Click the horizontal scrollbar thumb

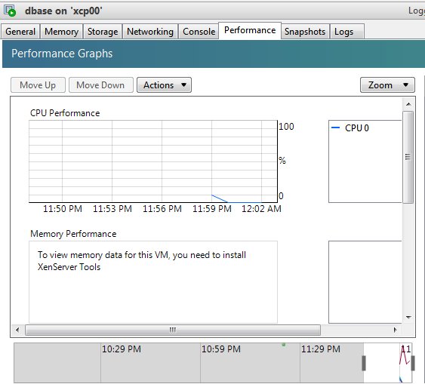[x=173, y=330]
